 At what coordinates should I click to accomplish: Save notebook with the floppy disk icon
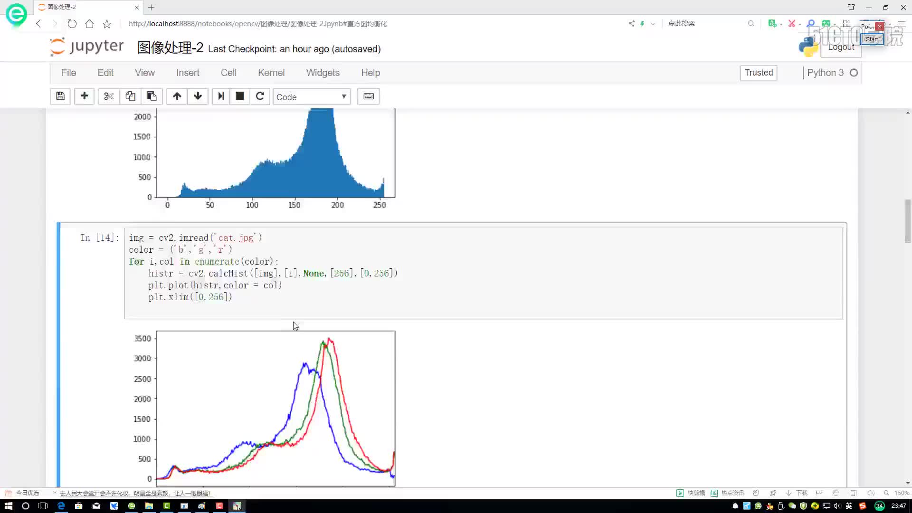click(x=60, y=96)
